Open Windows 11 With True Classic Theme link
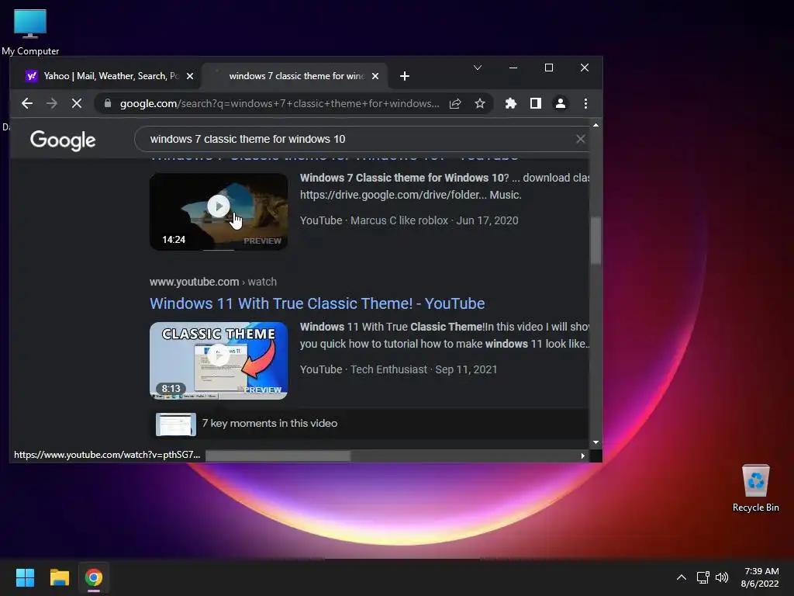 point(317,303)
